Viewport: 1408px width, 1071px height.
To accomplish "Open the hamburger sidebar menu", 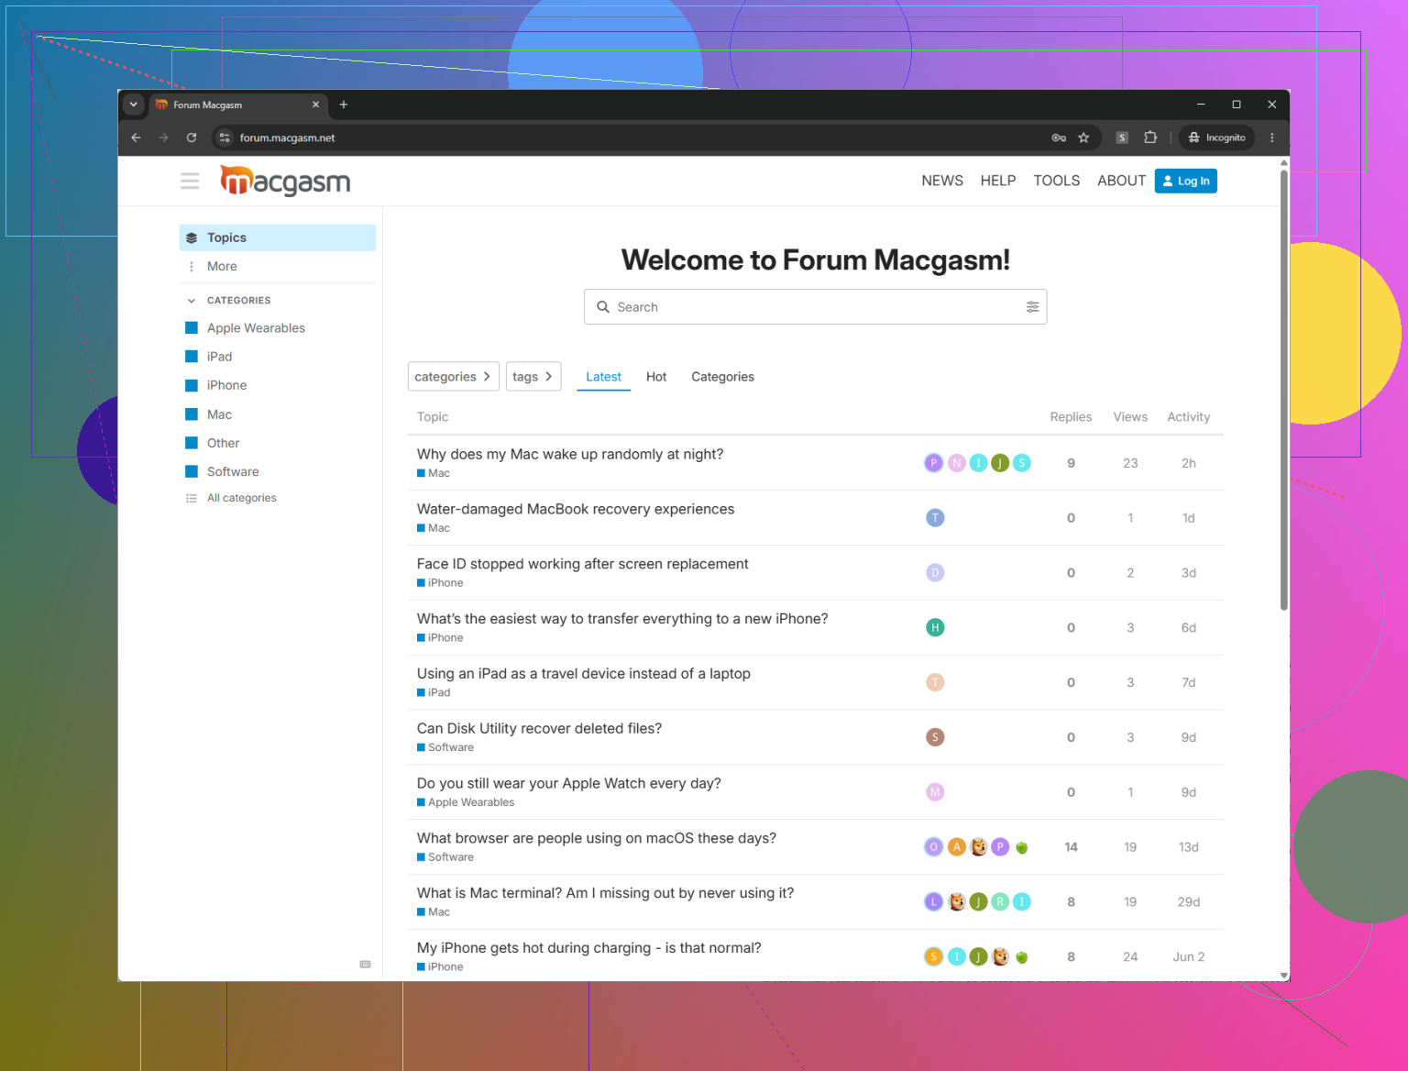I will [x=190, y=181].
